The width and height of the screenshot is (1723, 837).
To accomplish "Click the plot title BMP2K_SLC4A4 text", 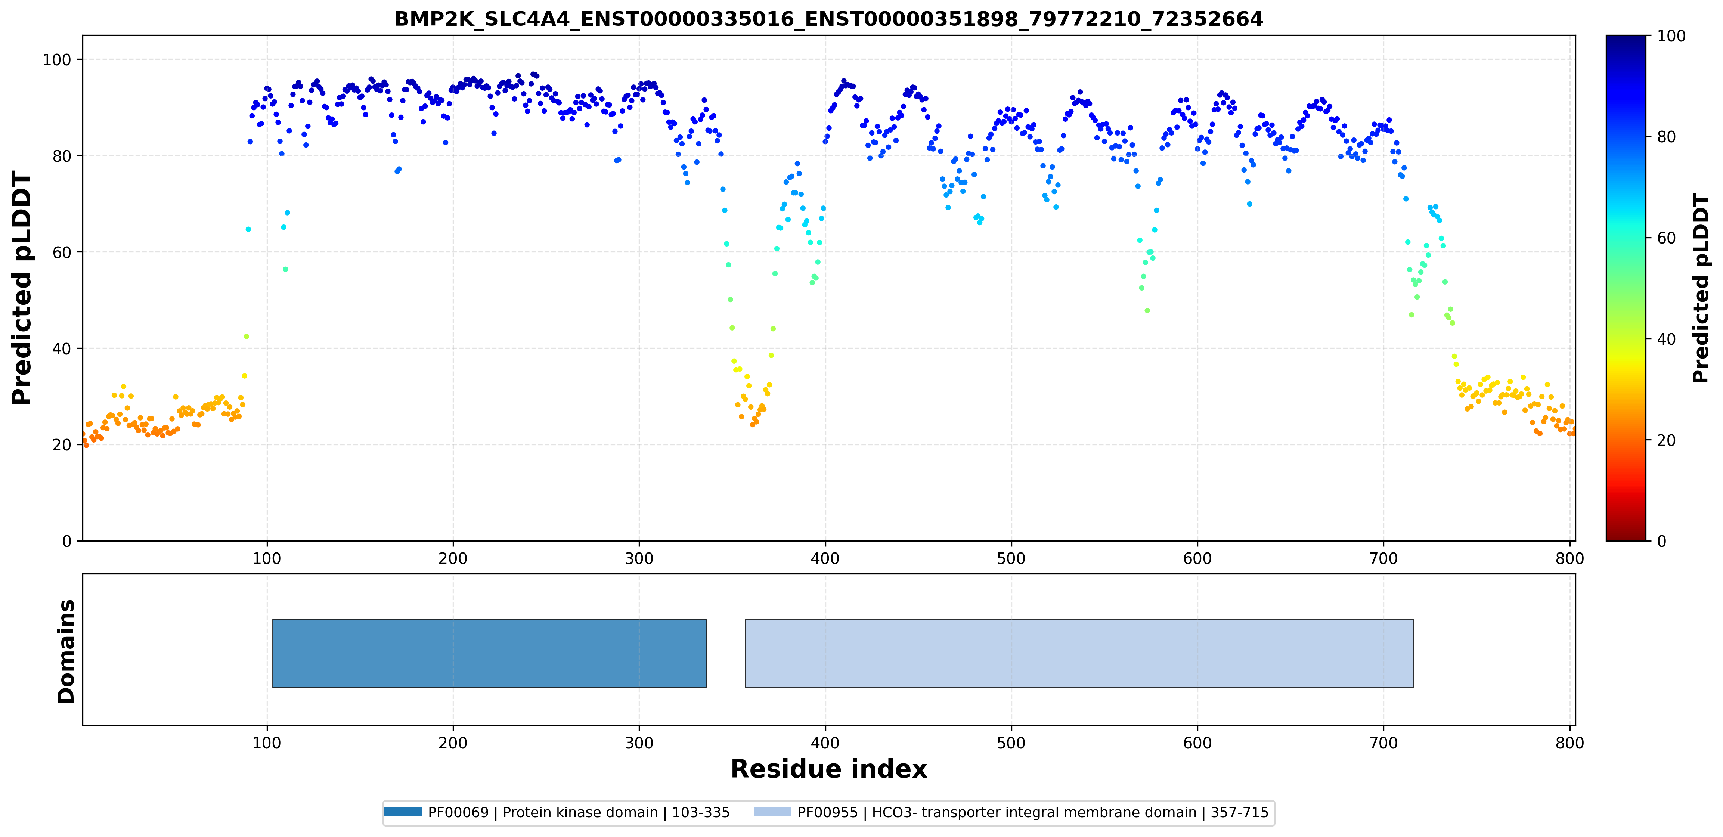I will [x=828, y=19].
